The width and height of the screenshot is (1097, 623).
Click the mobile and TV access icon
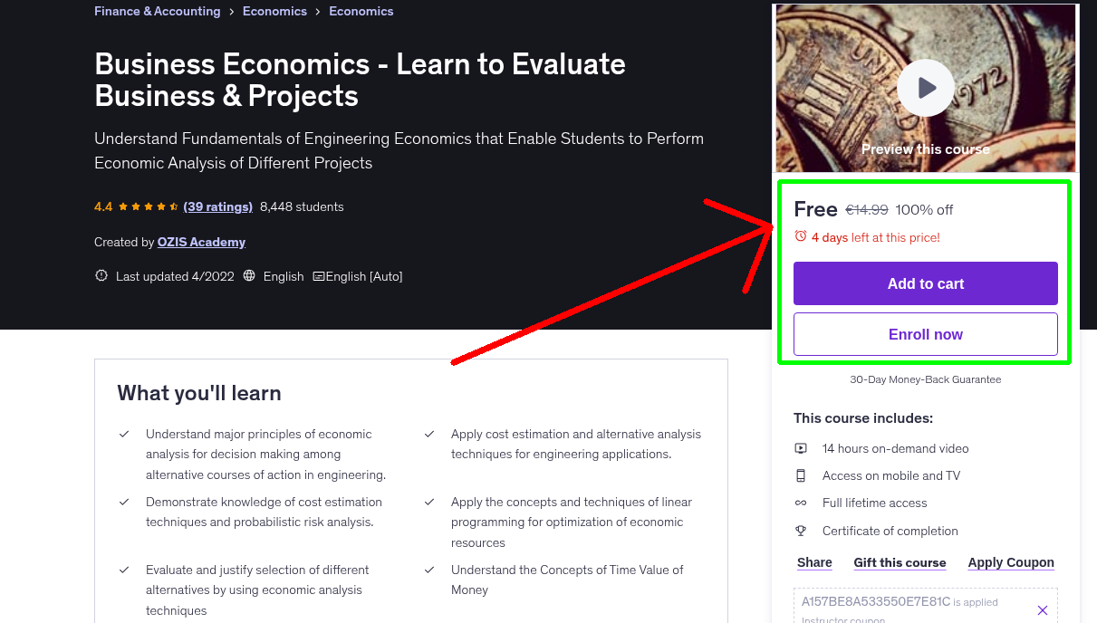(x=802, y=475)
